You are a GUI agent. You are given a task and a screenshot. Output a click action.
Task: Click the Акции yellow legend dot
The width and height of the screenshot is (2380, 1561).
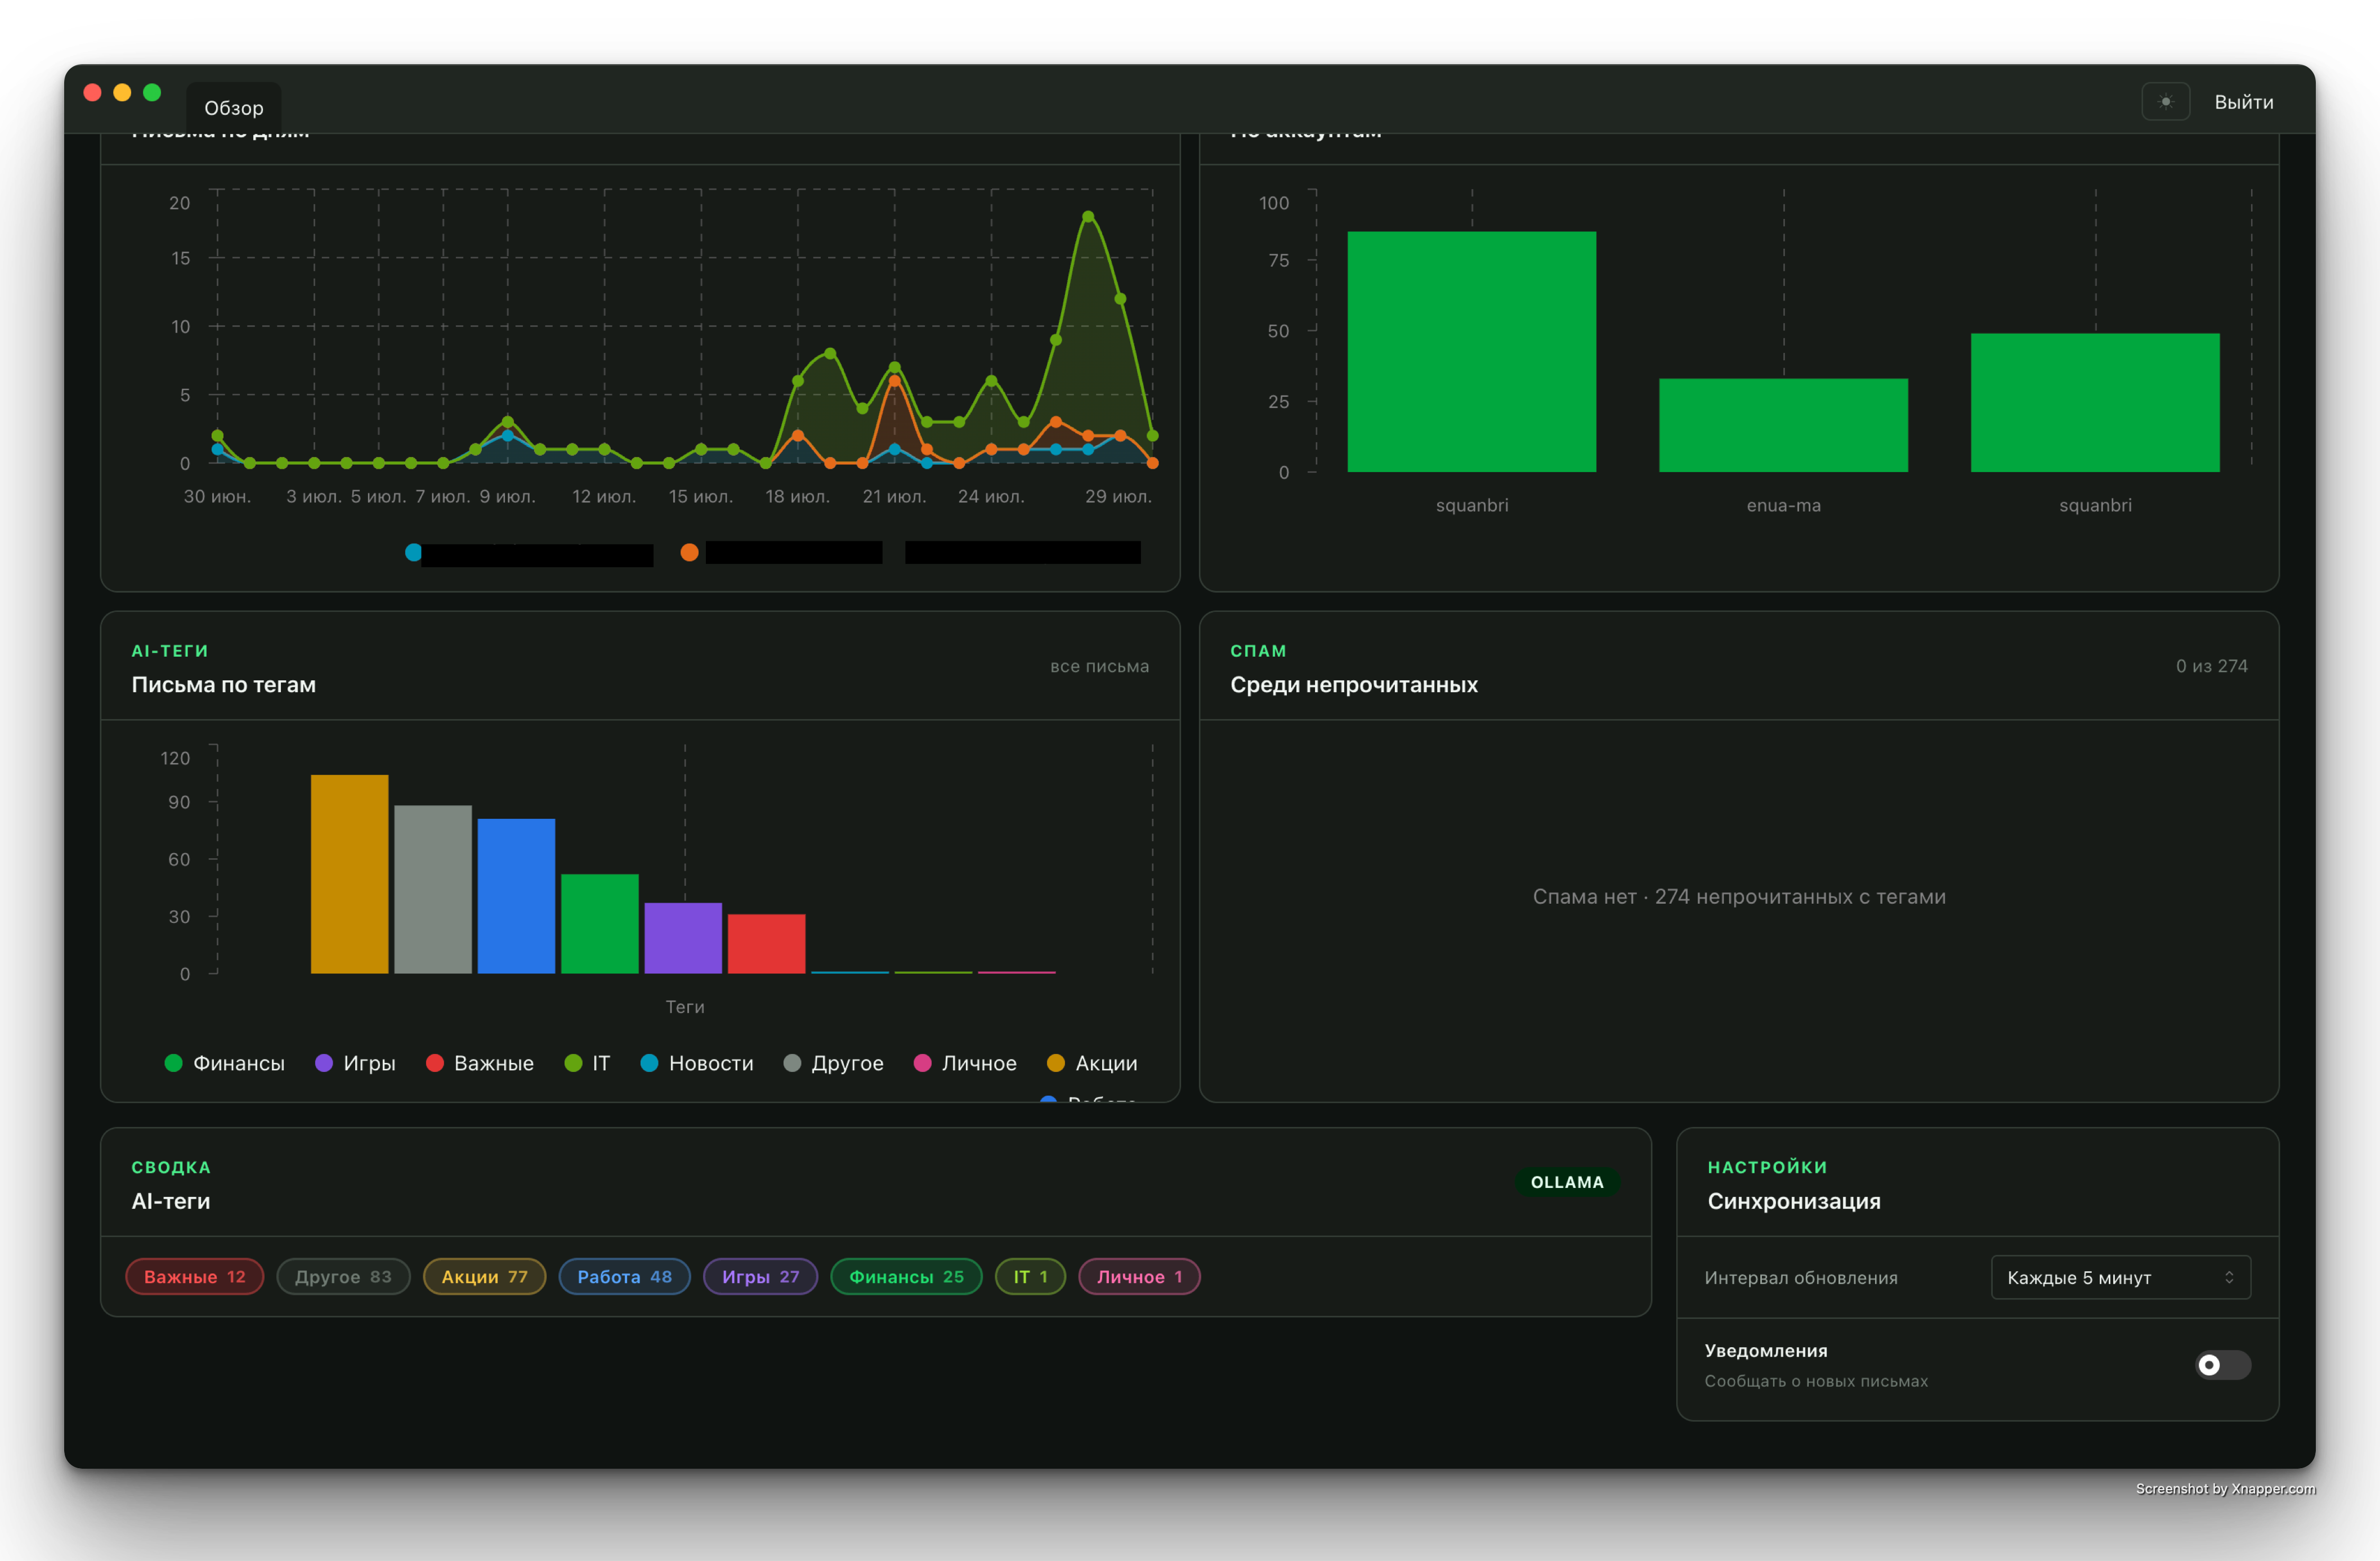(1055, 1064)
